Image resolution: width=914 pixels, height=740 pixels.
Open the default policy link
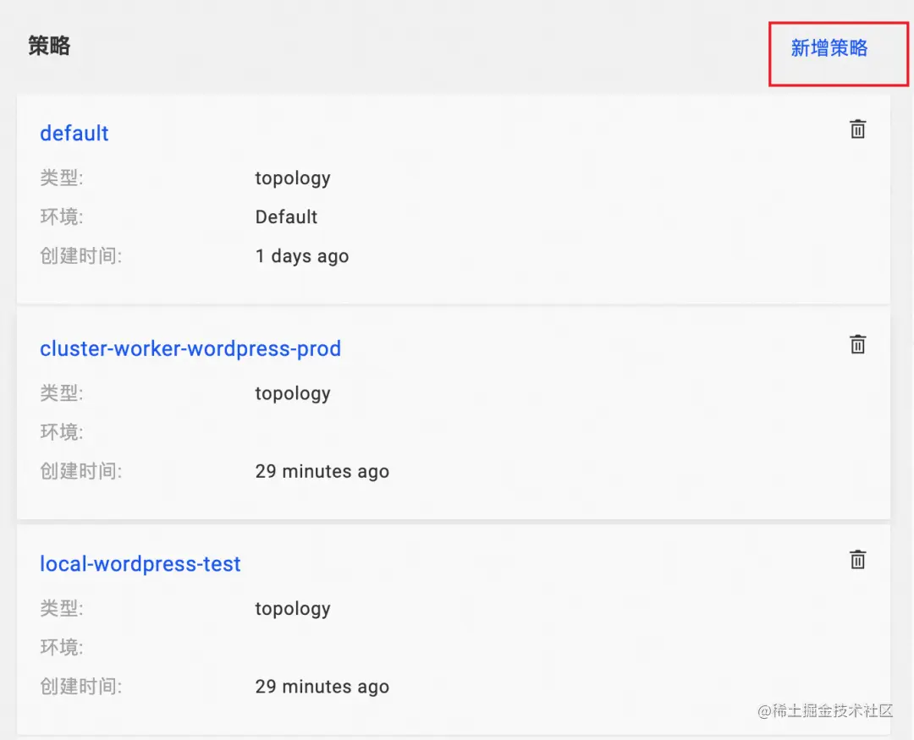(x=74, y=134)
